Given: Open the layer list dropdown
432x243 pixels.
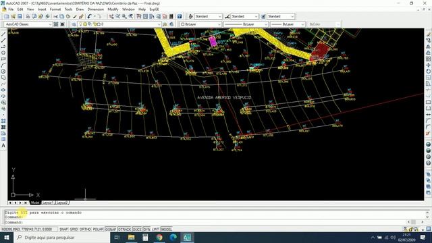Looking at the screenshot, I should (119, 24).
